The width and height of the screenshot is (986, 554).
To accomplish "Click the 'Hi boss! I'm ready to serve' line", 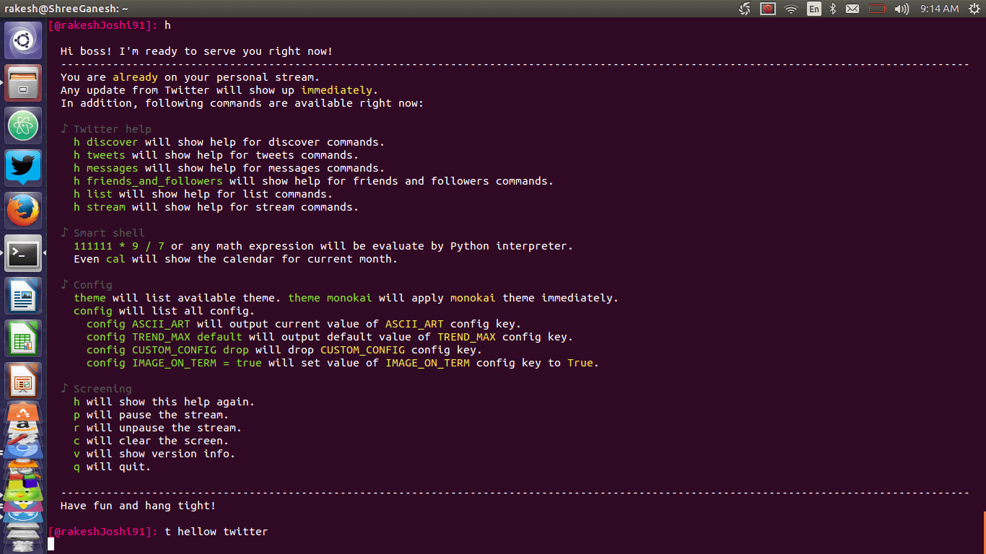I will point(197,51).
